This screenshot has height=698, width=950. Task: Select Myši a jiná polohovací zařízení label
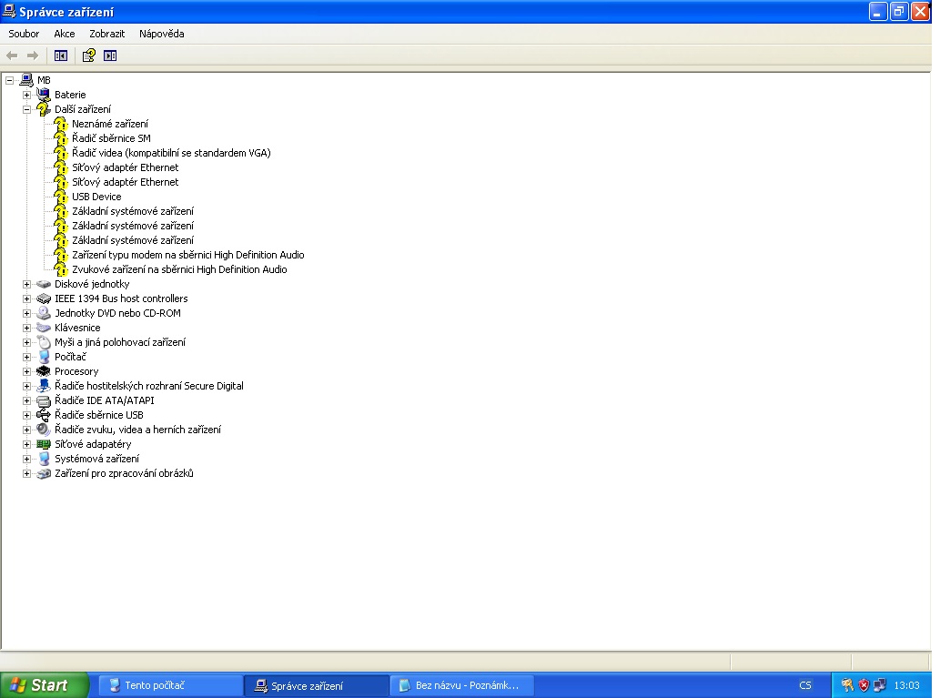(120, 342)
